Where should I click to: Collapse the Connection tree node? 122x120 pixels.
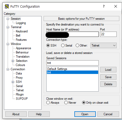pos(8,69)
